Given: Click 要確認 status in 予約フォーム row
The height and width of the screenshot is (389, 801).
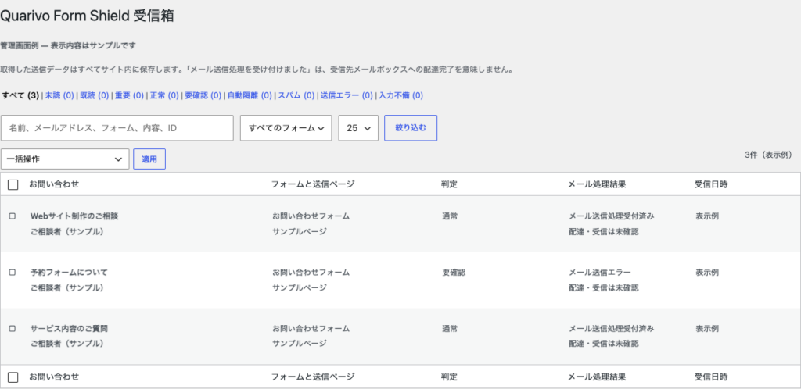Looking at the screenshot, I should coord(454,273).
